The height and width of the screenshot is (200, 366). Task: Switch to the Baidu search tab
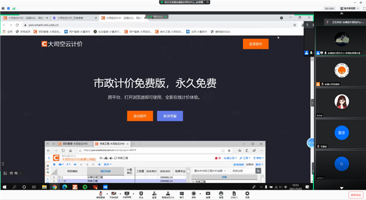74,18
